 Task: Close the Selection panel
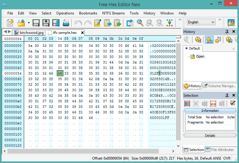point(234,95)
